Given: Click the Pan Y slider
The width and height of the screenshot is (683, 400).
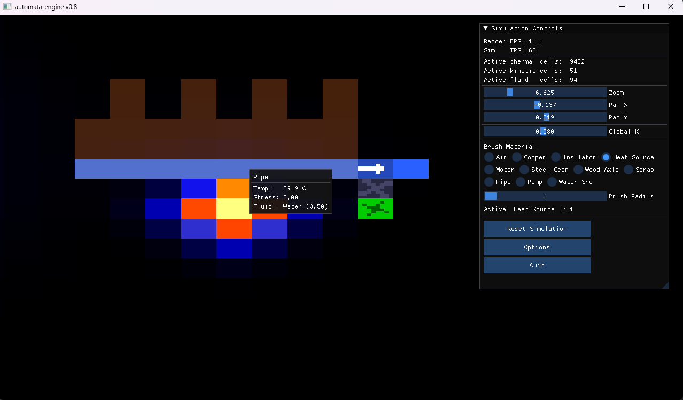Looking at the screenshot, I should 545,117.
